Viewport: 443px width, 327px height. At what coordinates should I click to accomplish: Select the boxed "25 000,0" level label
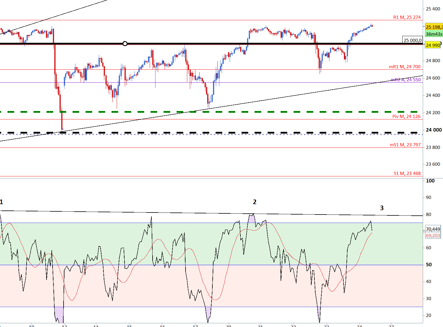412,40
